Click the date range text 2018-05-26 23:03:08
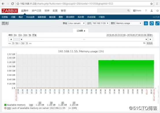This screenshot has width=160, height=113. tap(116, 35)
